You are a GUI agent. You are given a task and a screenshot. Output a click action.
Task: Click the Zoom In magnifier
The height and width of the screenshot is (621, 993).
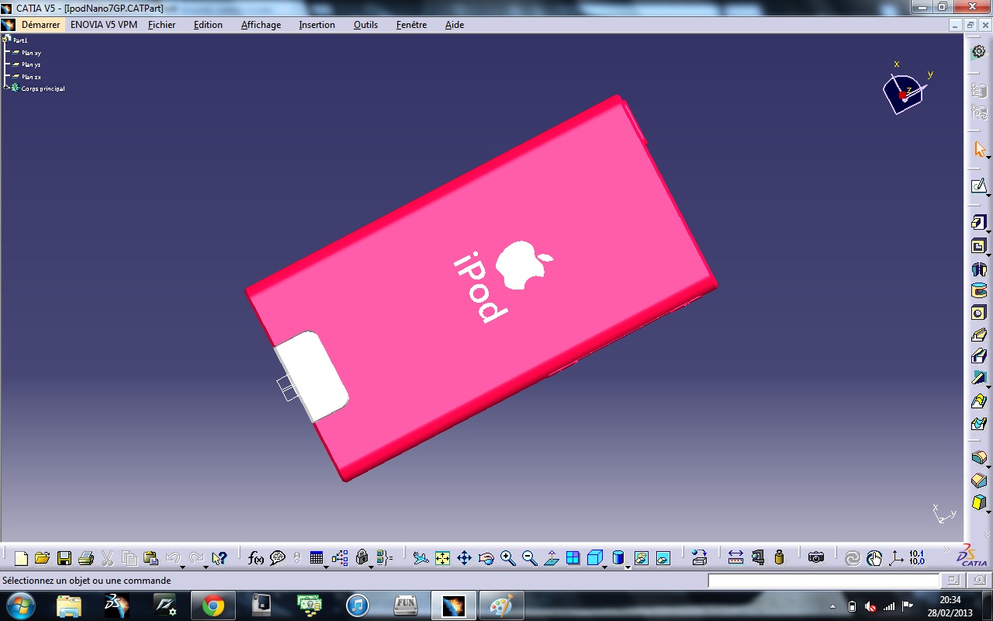(x=508, y=558)
